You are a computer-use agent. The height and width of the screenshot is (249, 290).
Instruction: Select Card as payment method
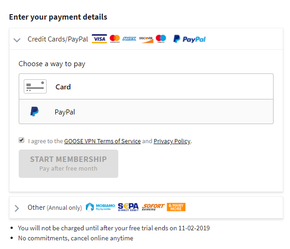coord(146,87)
